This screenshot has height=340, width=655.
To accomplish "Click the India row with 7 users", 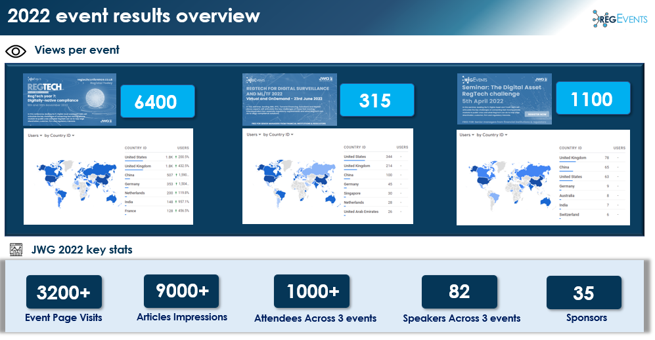I will [x=593, y=205].
